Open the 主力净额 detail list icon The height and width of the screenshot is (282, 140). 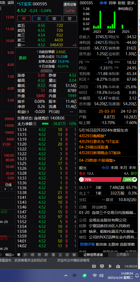pos(35,124)
